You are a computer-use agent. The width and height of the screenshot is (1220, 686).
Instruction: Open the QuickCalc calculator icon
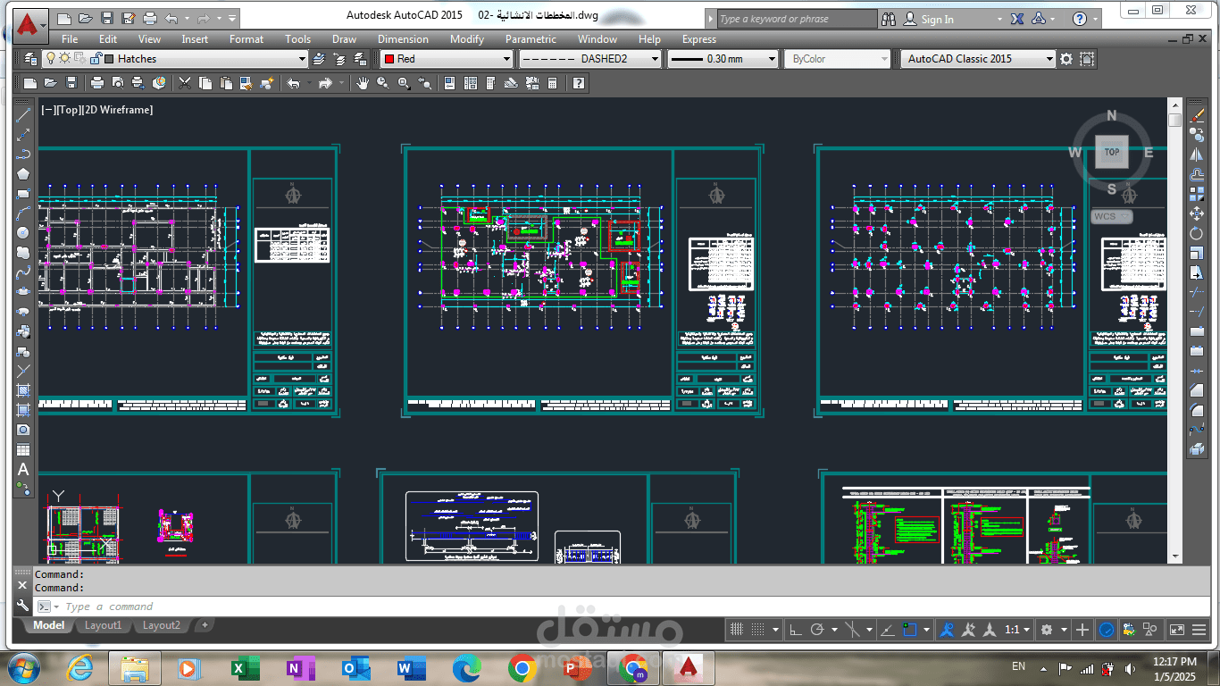pyautogui.click(x=553, y=83)
